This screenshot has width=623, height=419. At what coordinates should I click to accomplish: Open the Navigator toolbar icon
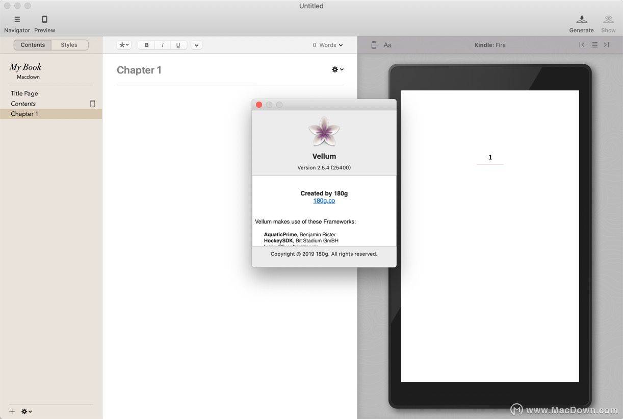(x=17, y=19)
